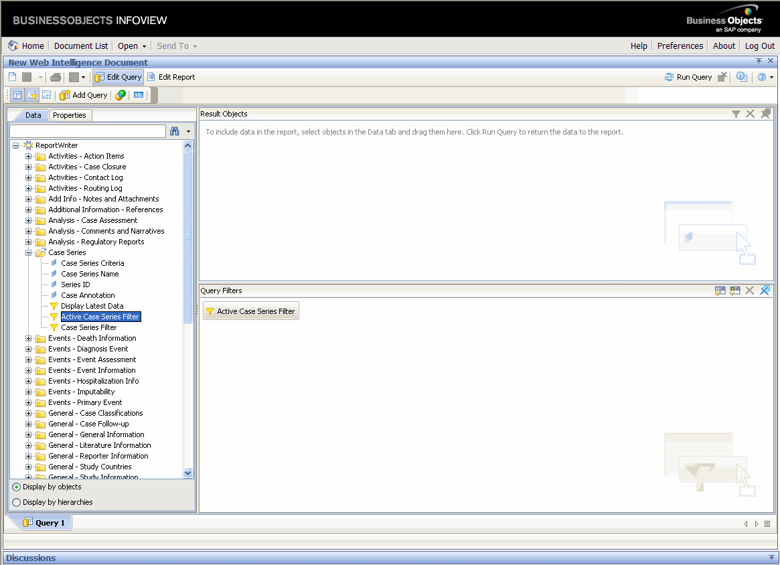Open the search options dropdown arrow

tap(188, 131)
